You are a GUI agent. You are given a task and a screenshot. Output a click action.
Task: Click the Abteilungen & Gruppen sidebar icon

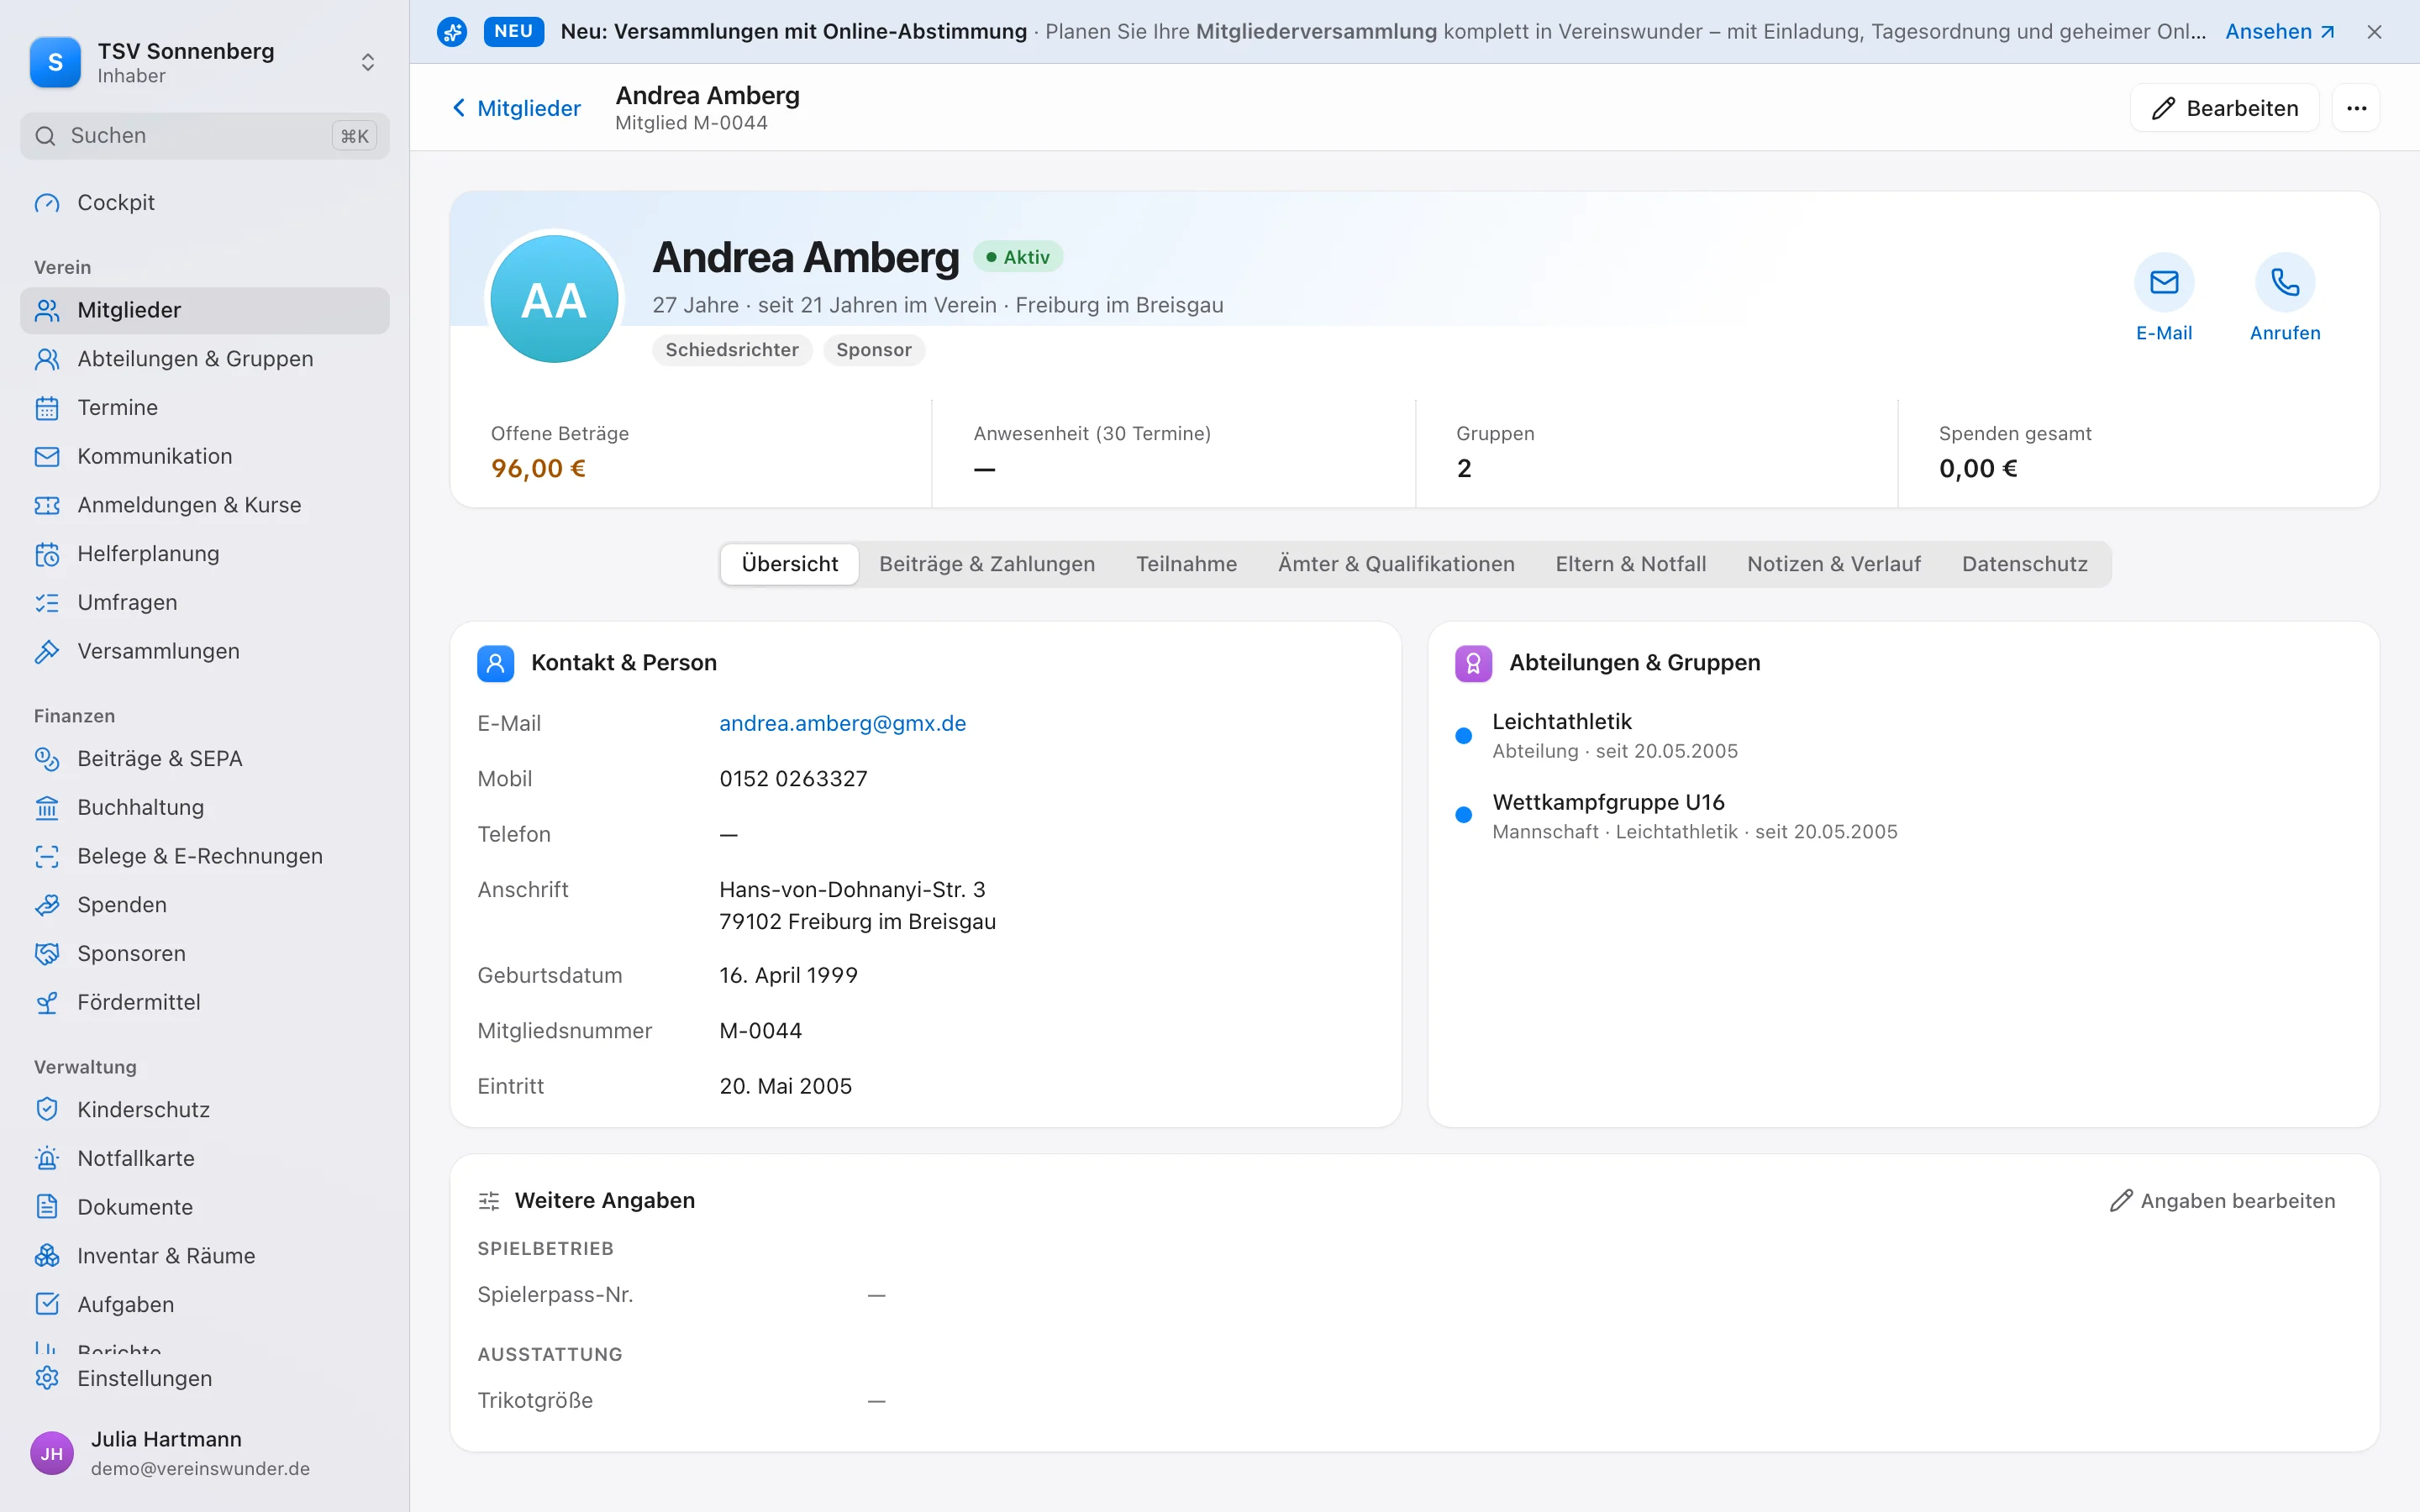click(x=47, y=359)
